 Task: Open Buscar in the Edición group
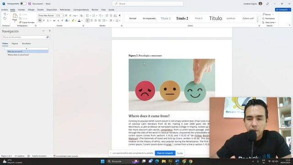click(x=268, y=14)
